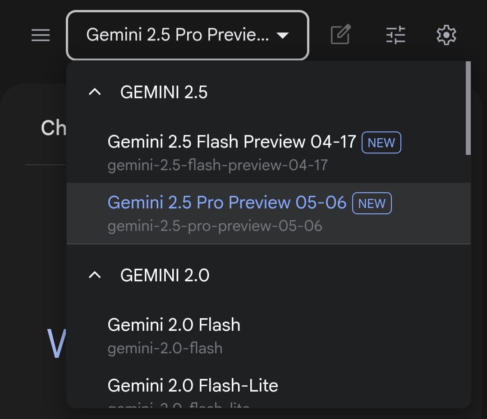Click the gemini-2.5-flash-preview-04-17 model ID text
This screenshot has height=419, width=487.
[217, 165]
